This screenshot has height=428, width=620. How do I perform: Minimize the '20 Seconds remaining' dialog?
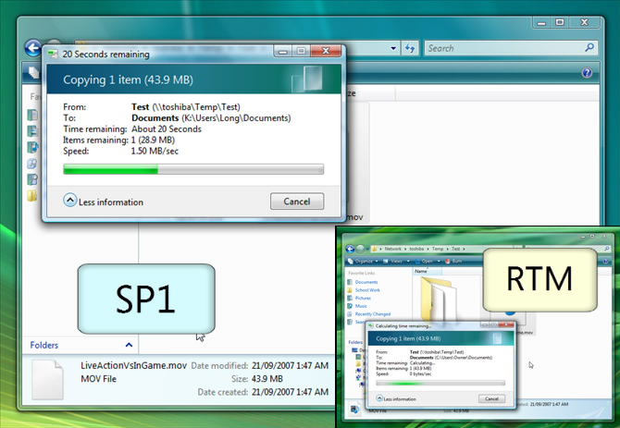283,52
